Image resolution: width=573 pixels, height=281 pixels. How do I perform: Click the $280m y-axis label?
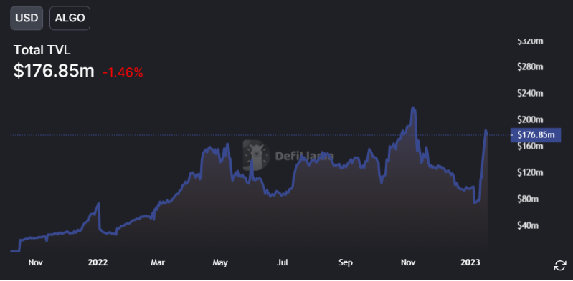pyautogui.click(x=530, y=66)
